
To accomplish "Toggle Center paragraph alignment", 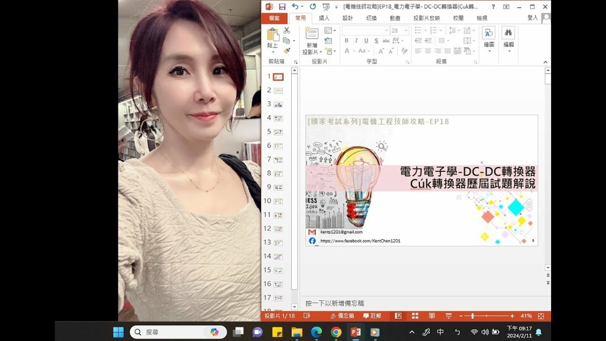I will [428, 51].
